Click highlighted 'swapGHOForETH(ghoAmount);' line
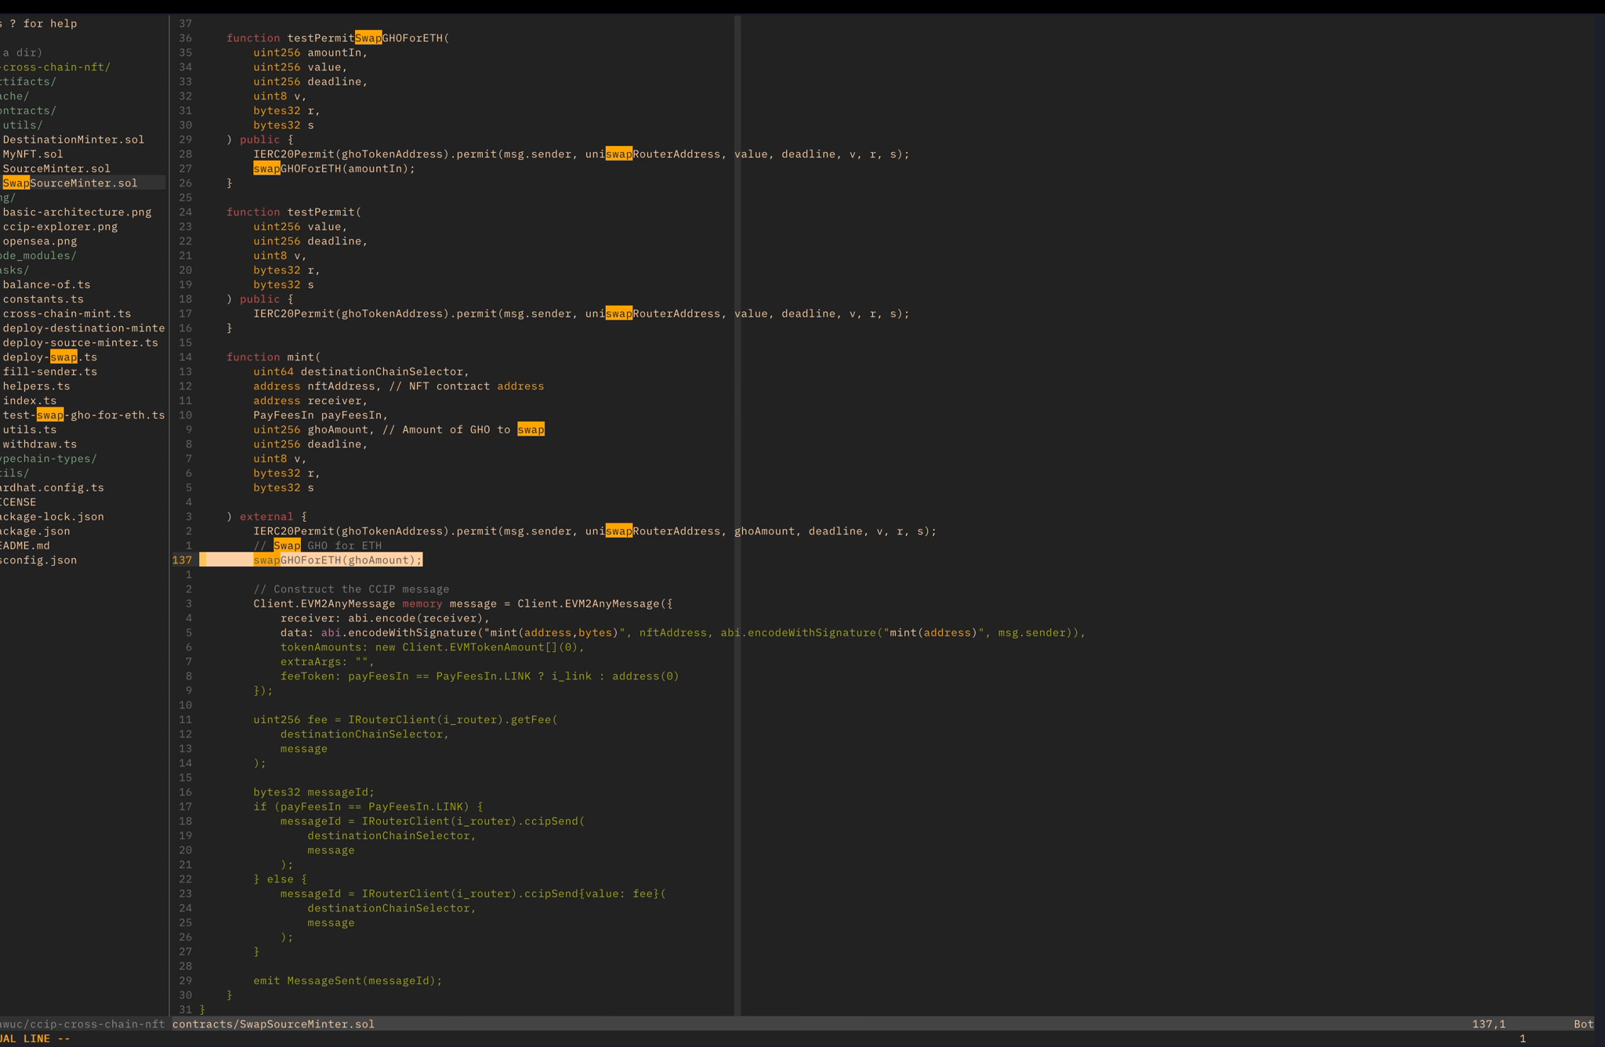This screenshot has height=1047, width=1605. (338, 560)
